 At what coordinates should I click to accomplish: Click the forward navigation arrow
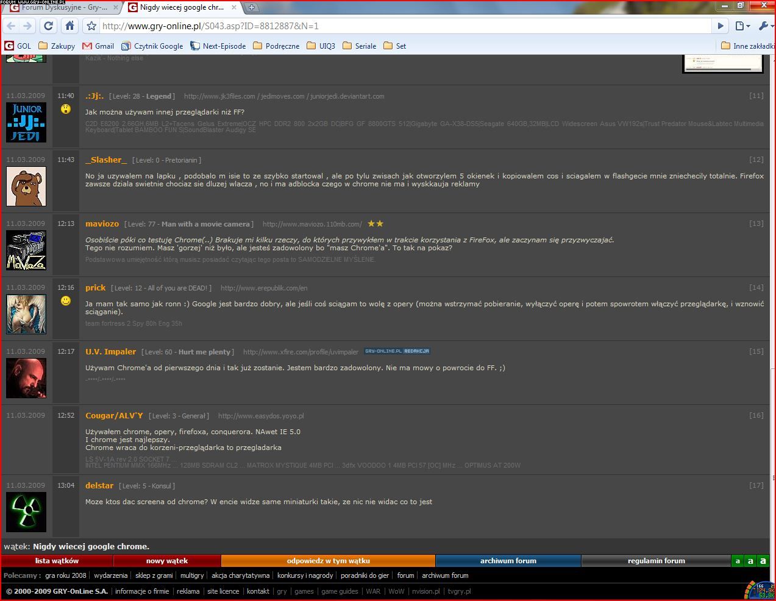point(27,26)
